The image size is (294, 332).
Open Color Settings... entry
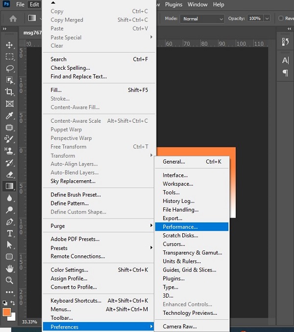pyautogui.click(x=98, y=270)
